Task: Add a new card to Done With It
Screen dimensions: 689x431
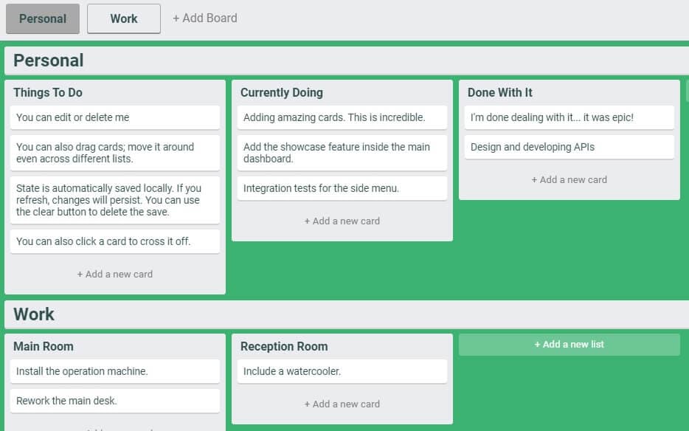Action: pos(569,179)
